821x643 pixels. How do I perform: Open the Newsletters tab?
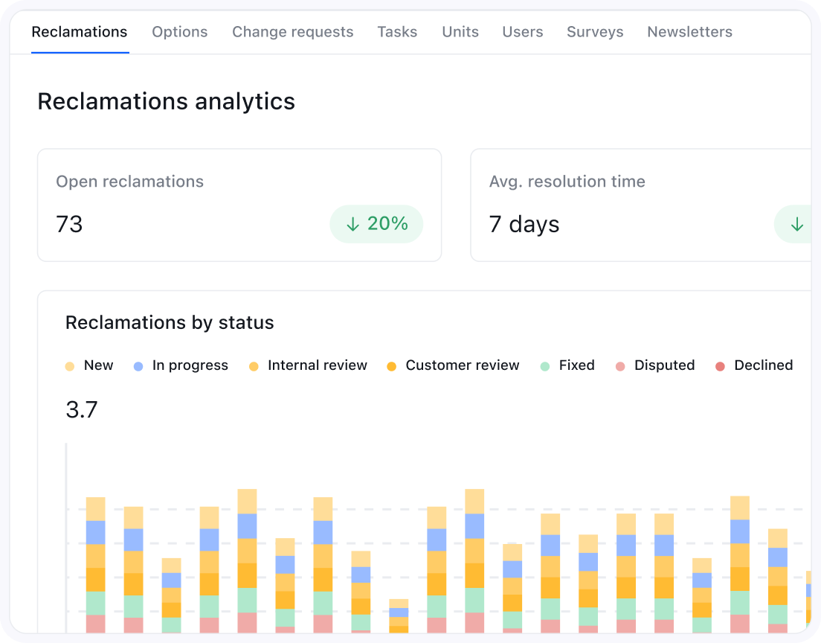click(689, 32)
